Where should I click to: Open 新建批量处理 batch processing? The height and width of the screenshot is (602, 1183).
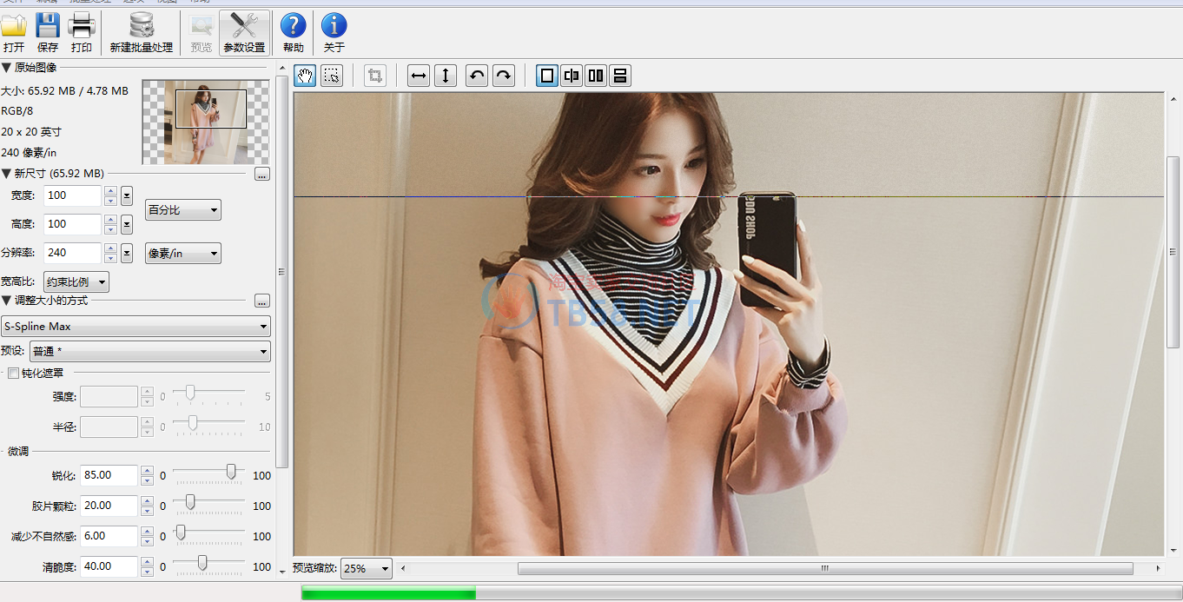pos(141,33)
